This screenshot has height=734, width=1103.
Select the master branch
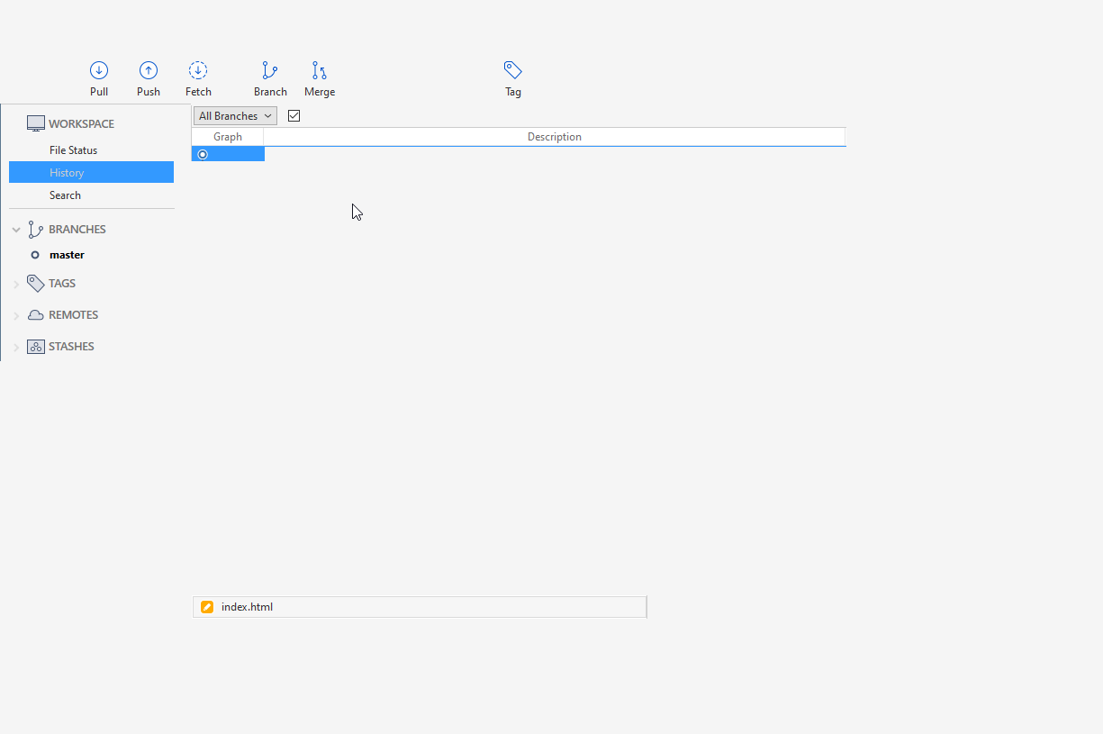pos(67,255)
